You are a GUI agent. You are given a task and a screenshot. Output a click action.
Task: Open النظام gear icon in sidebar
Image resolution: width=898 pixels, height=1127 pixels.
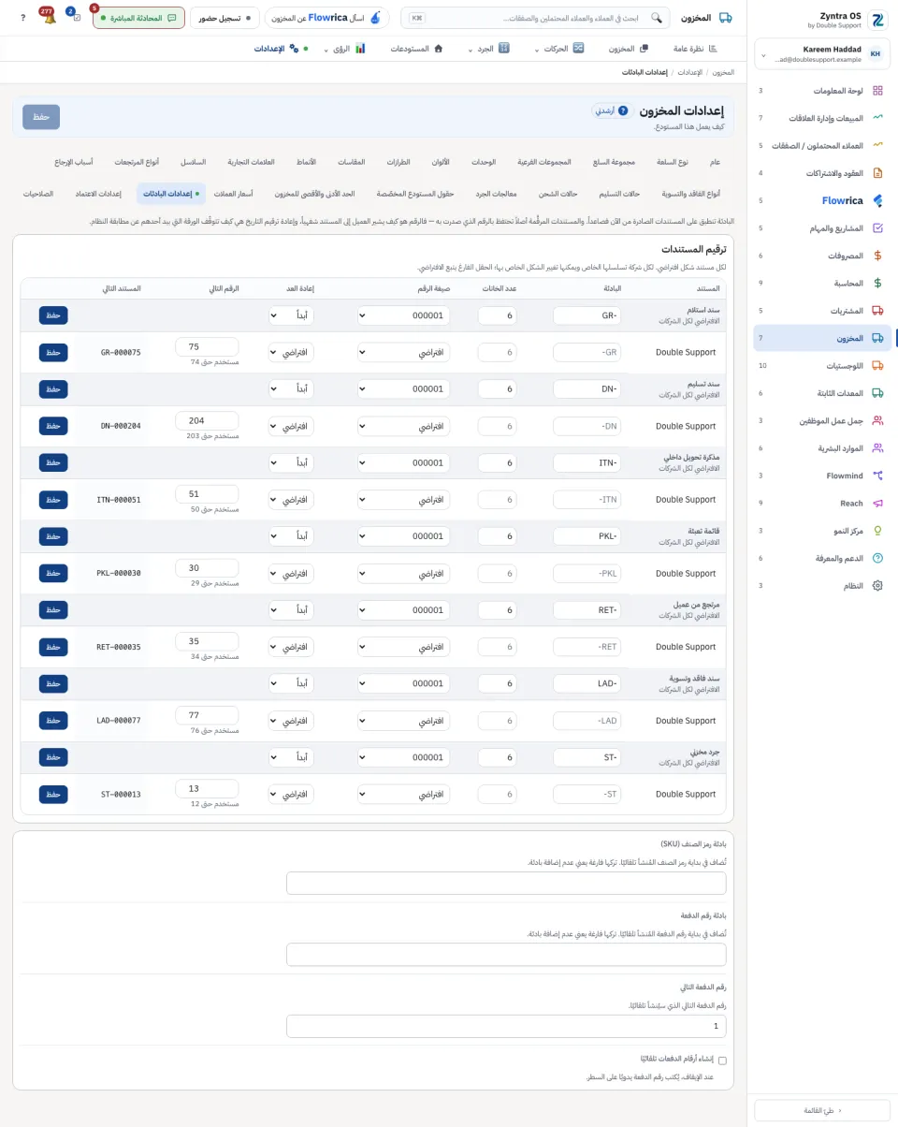[877, 586]
